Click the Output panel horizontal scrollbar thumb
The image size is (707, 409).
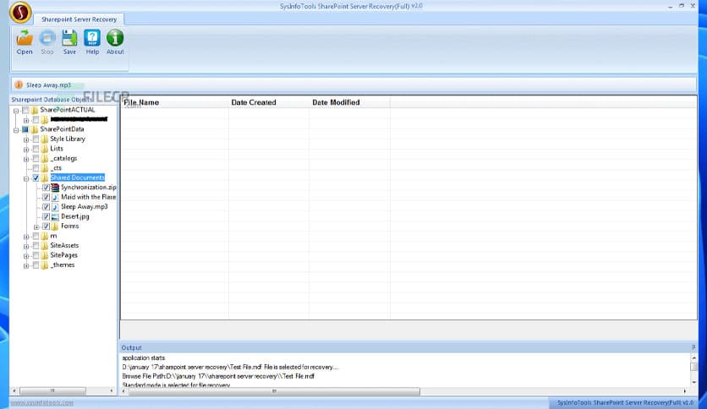(274, 391)
